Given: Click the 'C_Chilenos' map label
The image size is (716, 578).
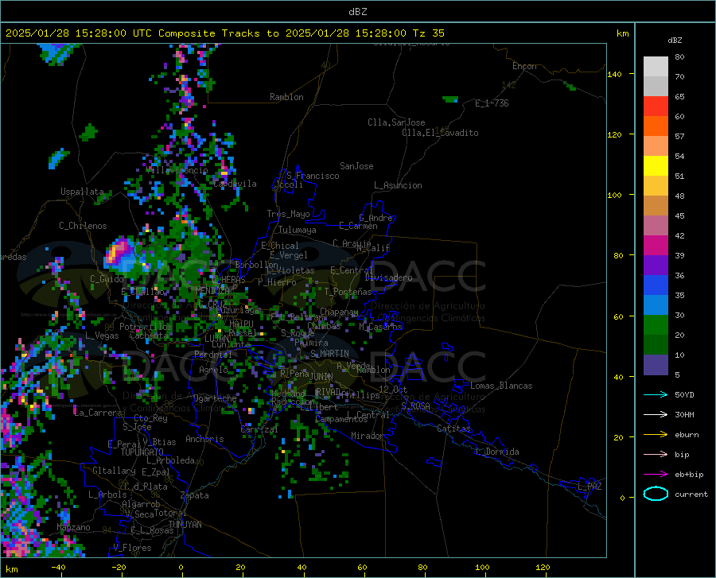Looking at the screenshot, I should tap(83, 226).
